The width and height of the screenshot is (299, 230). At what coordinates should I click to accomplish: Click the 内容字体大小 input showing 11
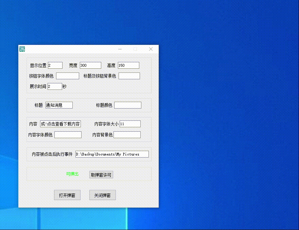coord(130,124)
